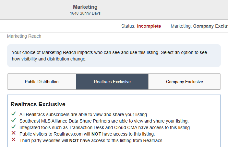Click the Marketing page heading
The image size is (228, 158).
click(85, 7)
